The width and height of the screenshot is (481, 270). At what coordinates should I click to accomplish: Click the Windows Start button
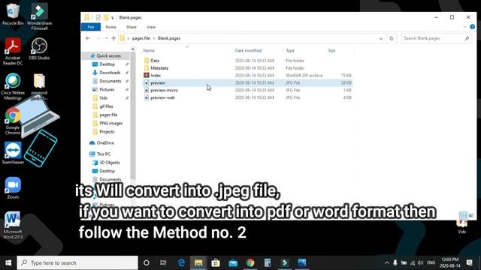(8, 262)
